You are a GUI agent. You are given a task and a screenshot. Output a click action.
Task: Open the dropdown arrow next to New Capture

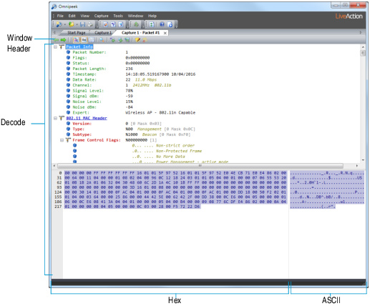[x=64, y=24]
